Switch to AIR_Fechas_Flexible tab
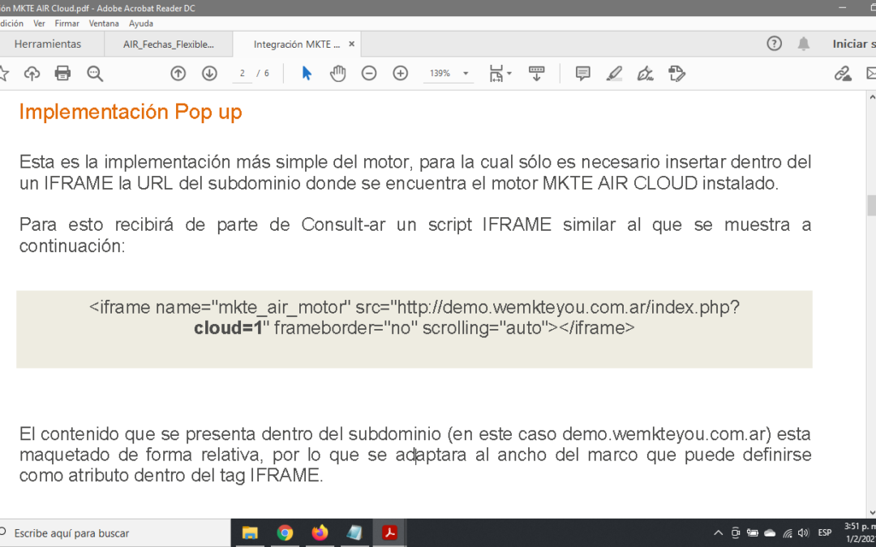The width and height of the screenshot is (876, 547). tap(168, 44)
